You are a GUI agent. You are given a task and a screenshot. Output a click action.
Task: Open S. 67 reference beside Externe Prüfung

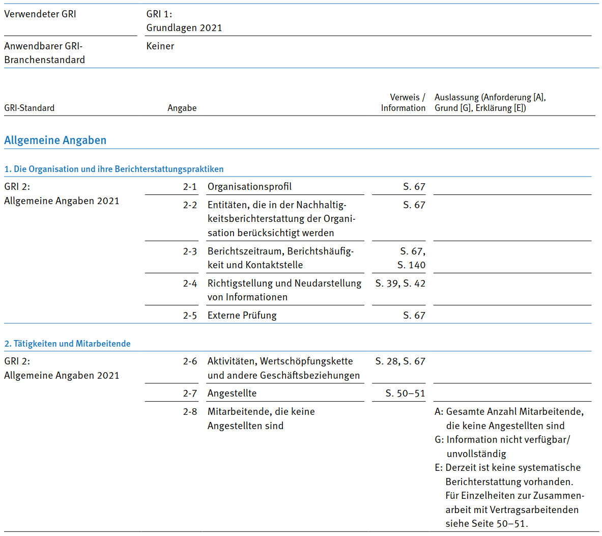click(x=414, y=316)
